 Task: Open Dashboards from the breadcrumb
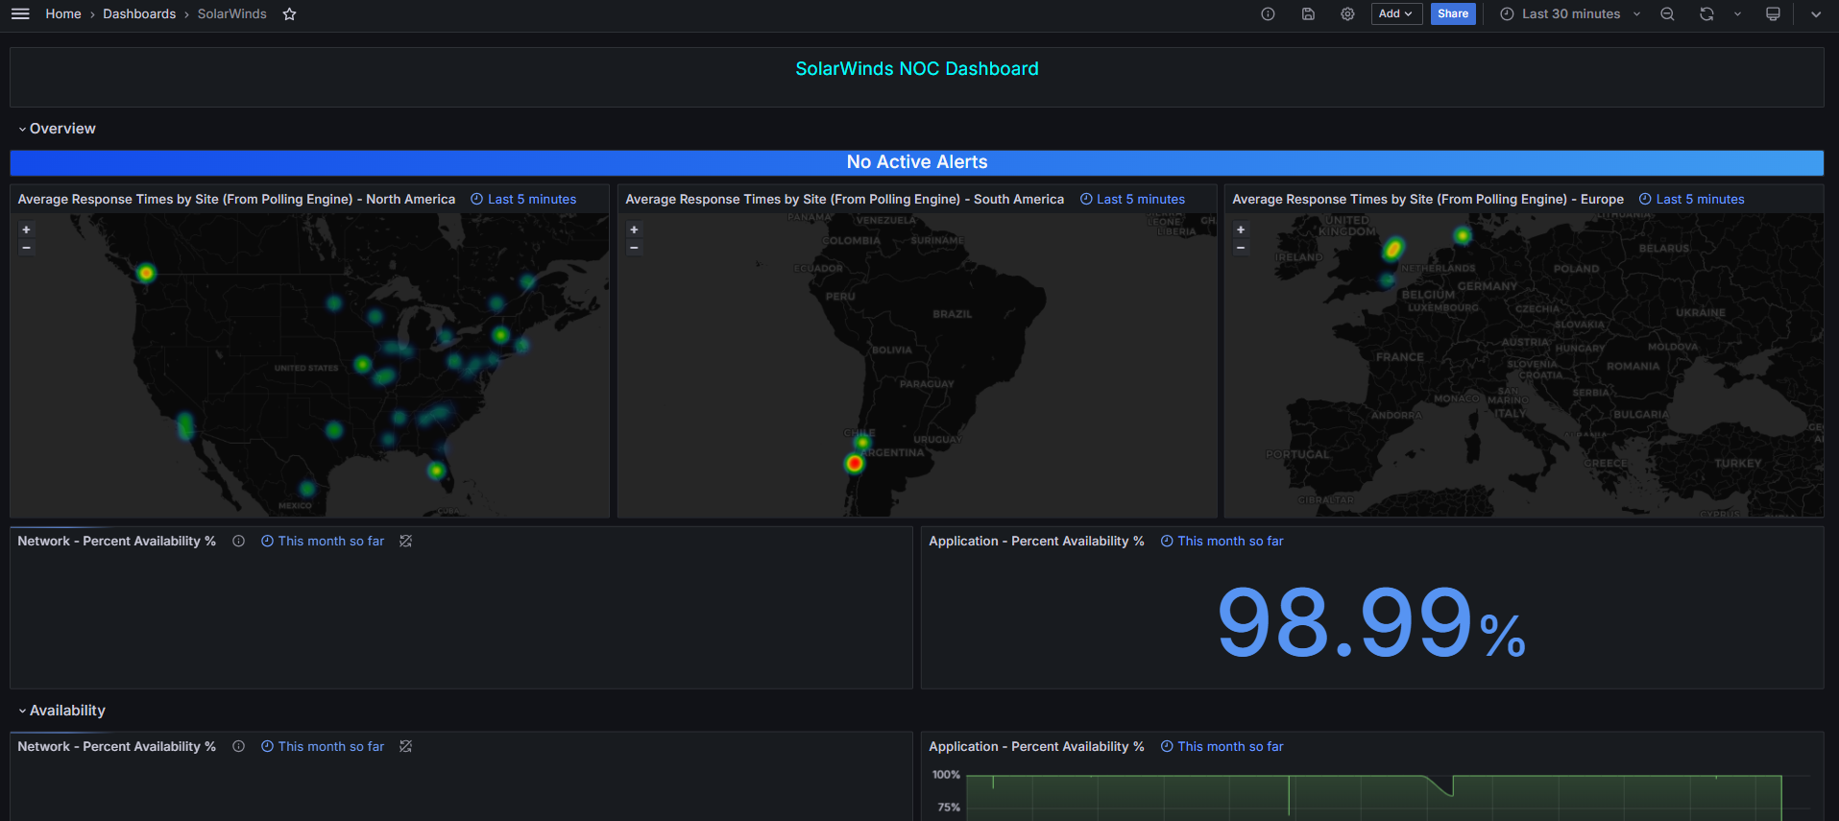139,14
